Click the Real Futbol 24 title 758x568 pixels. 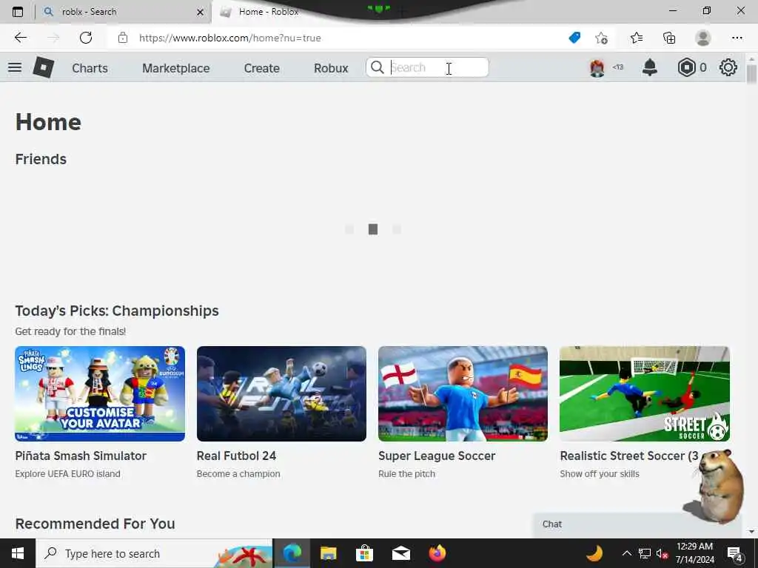pos(236,456)
